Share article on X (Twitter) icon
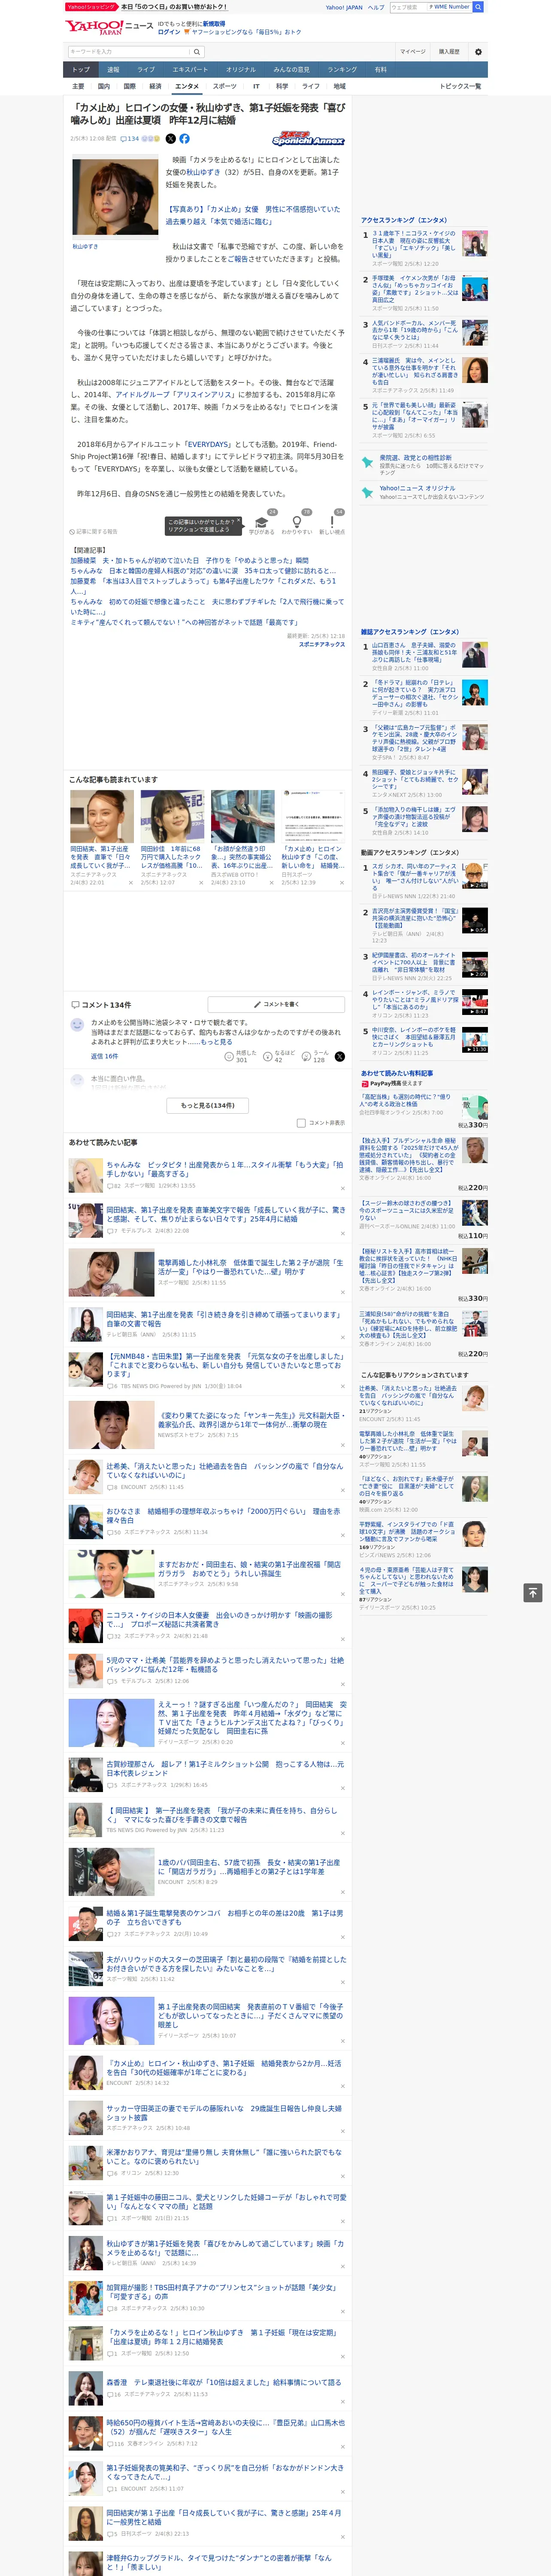 [170, 139]
